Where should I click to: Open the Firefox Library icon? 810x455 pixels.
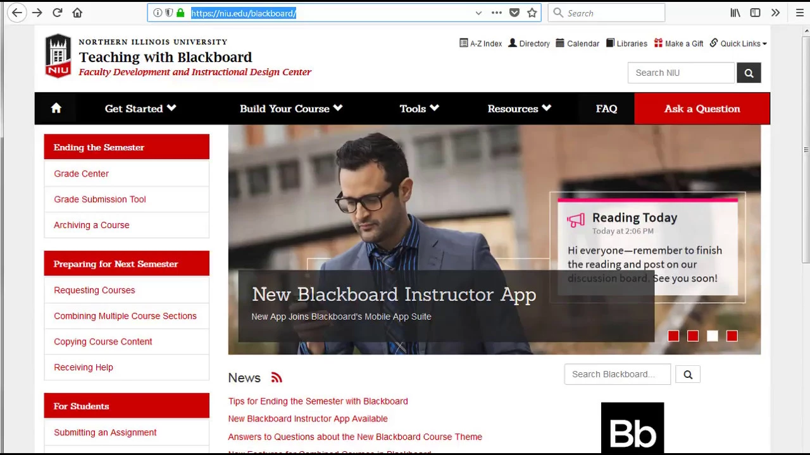735,13
